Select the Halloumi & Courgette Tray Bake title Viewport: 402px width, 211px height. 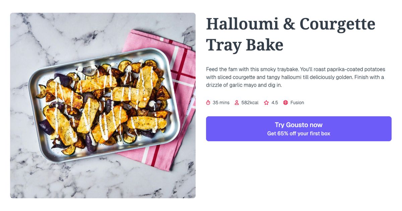point(291,33)
